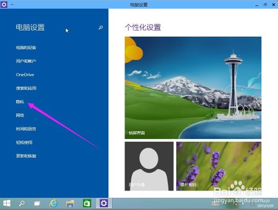The width and height of the screenshot is (278, 210).
Task: Select OneDrive in the settings list
Action: click(25, 74)
